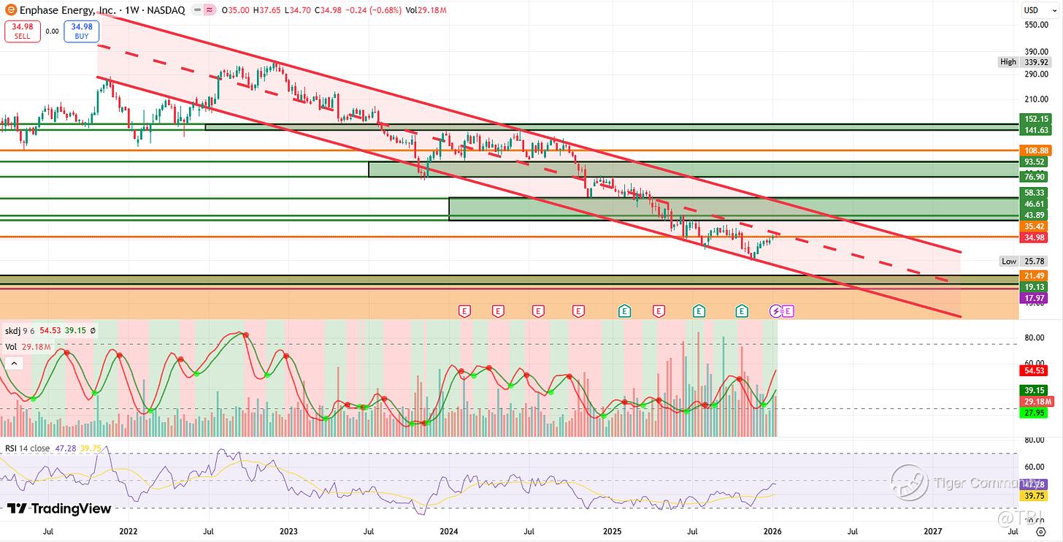This screenshot has width=1063, height=542.
Task: Click the TradingView logo
Action: coord(59,508)
